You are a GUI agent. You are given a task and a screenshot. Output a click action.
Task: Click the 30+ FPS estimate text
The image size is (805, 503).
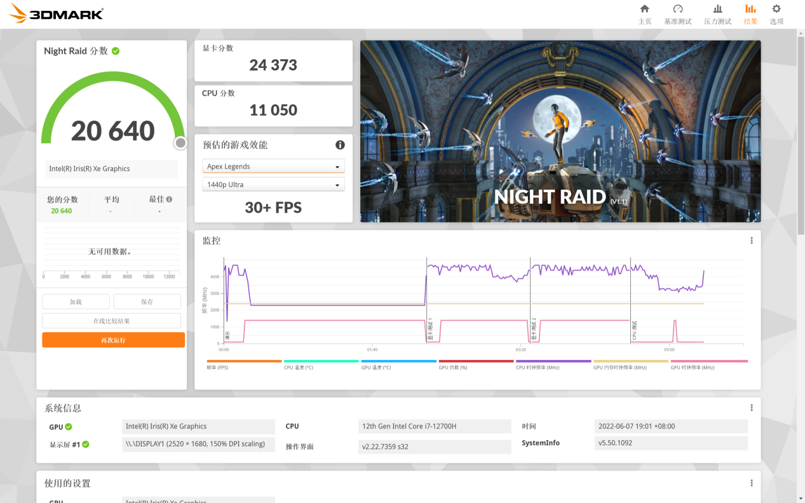(273, 207)
